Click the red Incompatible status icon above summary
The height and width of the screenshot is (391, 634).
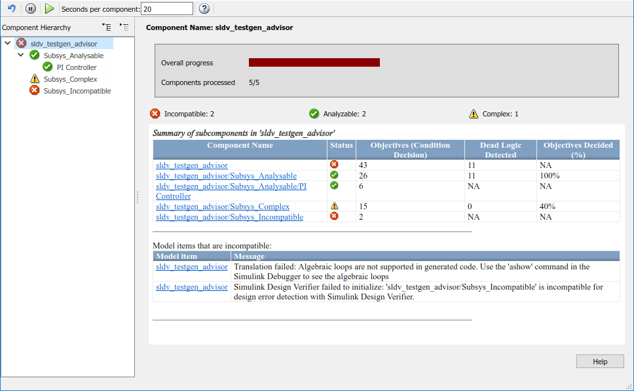[155, 114]
